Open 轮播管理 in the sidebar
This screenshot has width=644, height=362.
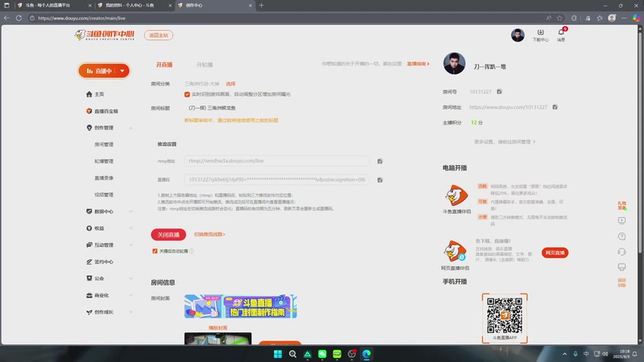[x=104, y=162]
